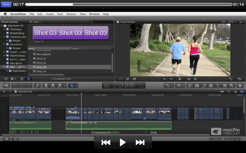Image resolution: width=246 pixels, height=153 pixels.
Task: Open the clip appearance options icon
Action: tap(237, 139)
